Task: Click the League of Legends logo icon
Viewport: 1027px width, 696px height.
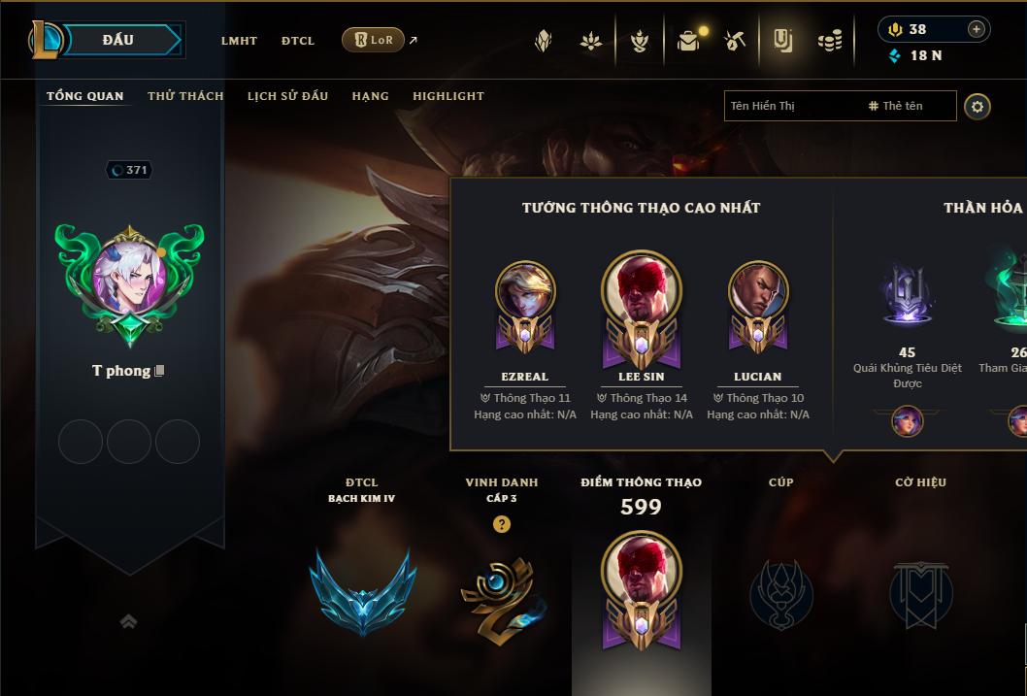Action: click(45, 39)
